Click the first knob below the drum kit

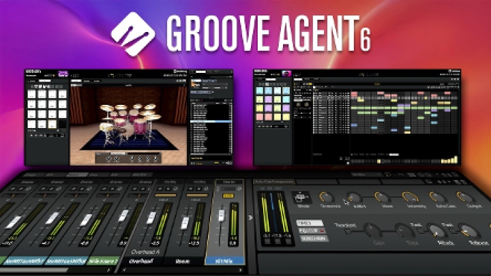coord(108,159)
